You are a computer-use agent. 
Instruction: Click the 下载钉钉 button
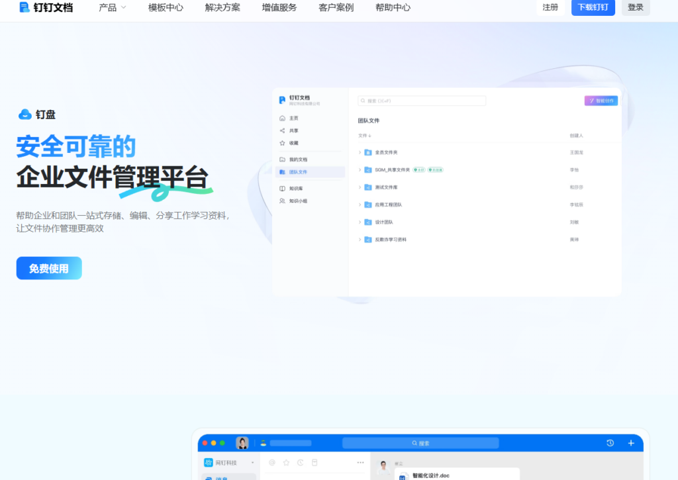pos(593,8)
